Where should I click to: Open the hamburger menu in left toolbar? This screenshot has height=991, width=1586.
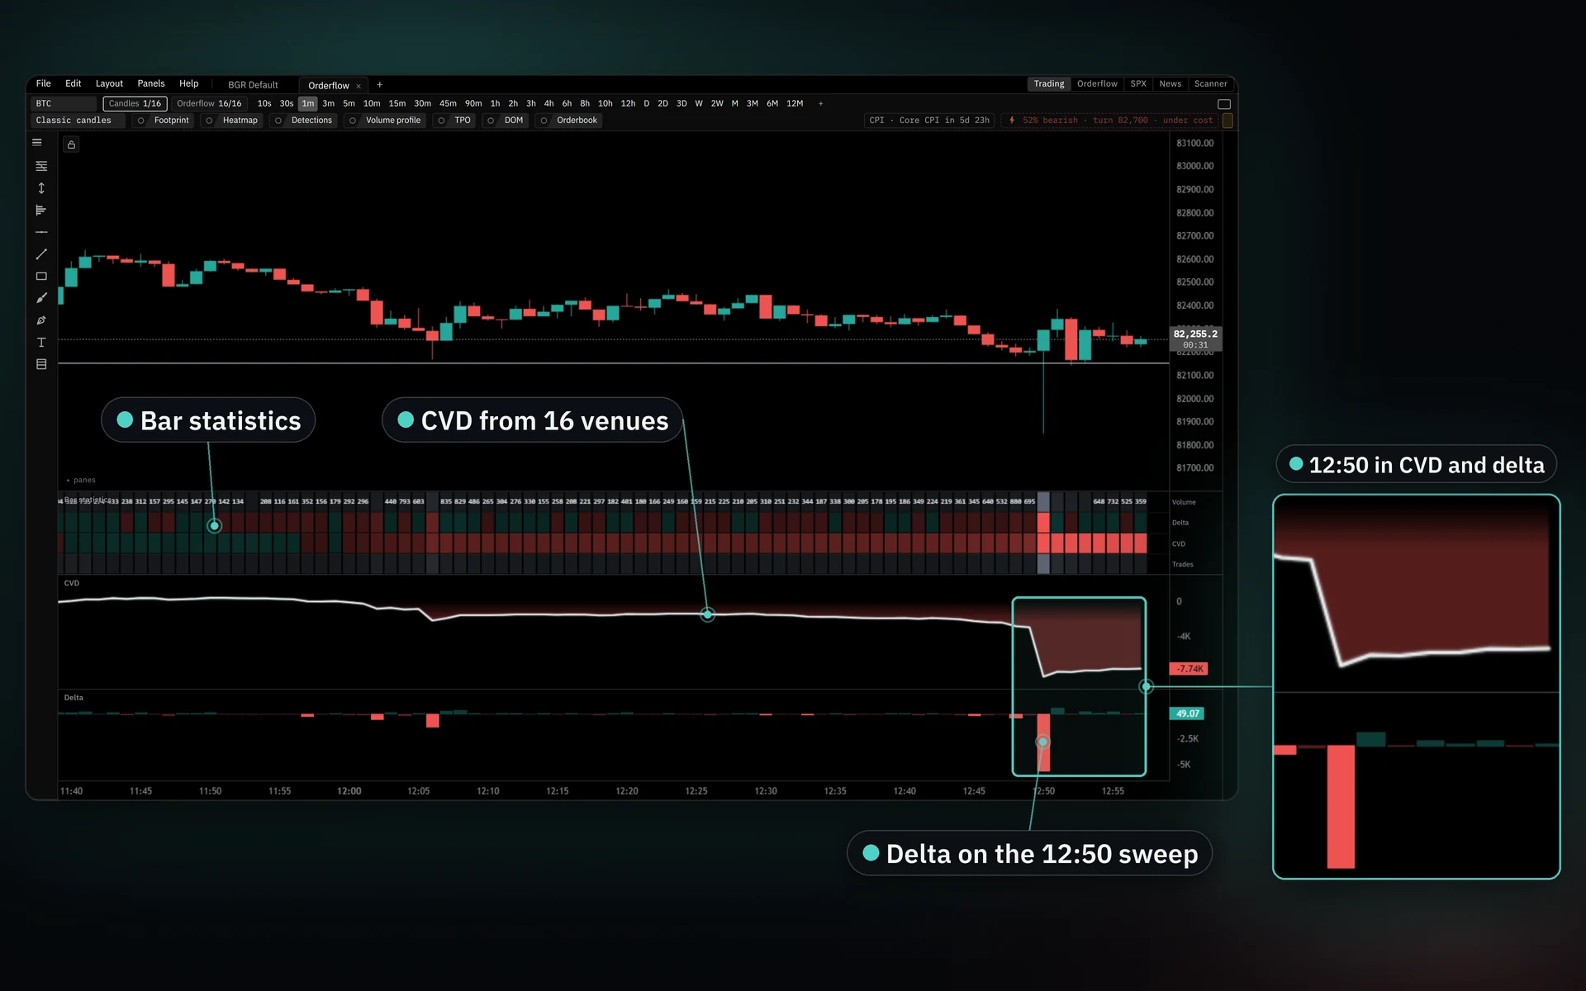coord(37,143)
